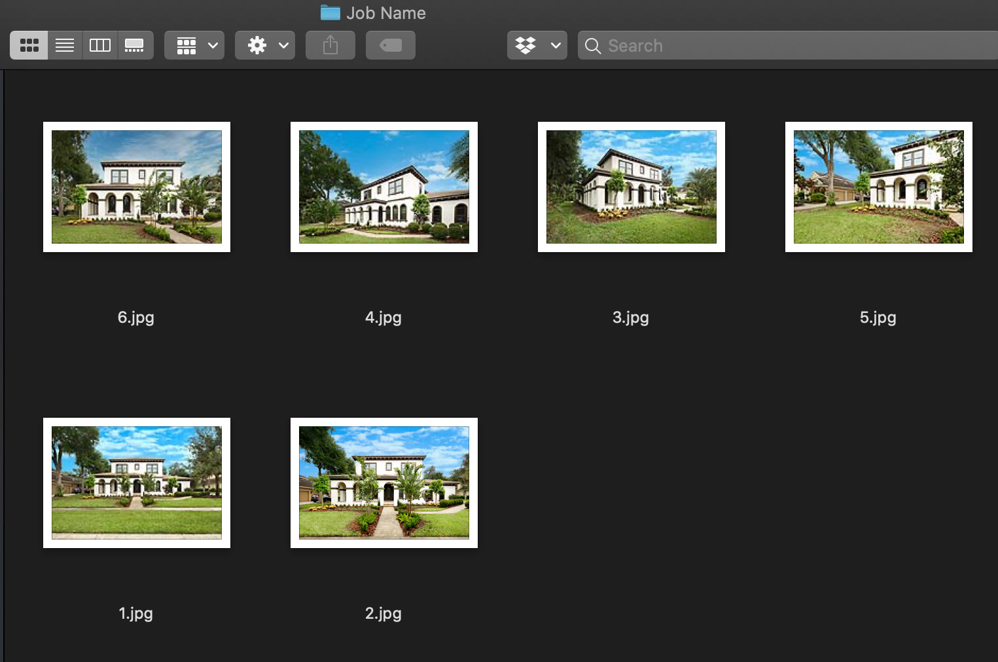Screen dimensions: 998x662
Task: Click the 4.jpg file name
Action: [x=383, y=318]
